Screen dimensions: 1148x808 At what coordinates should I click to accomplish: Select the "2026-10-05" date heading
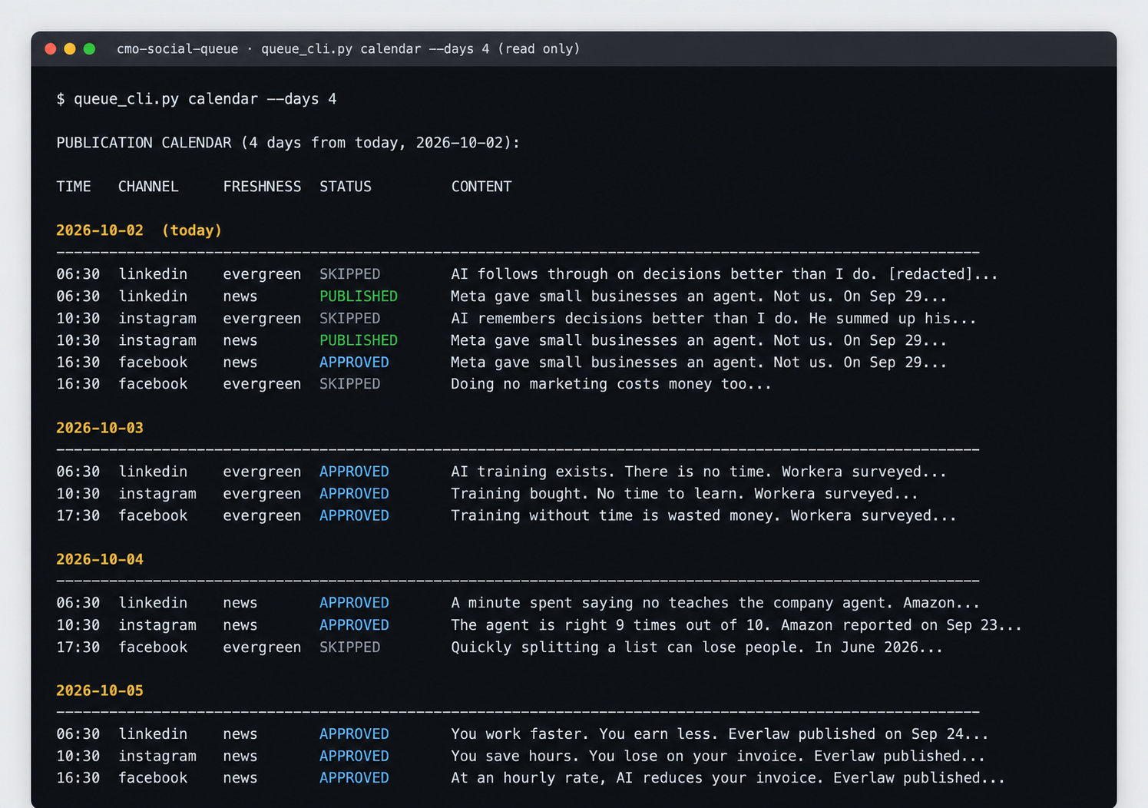(100, 690)
